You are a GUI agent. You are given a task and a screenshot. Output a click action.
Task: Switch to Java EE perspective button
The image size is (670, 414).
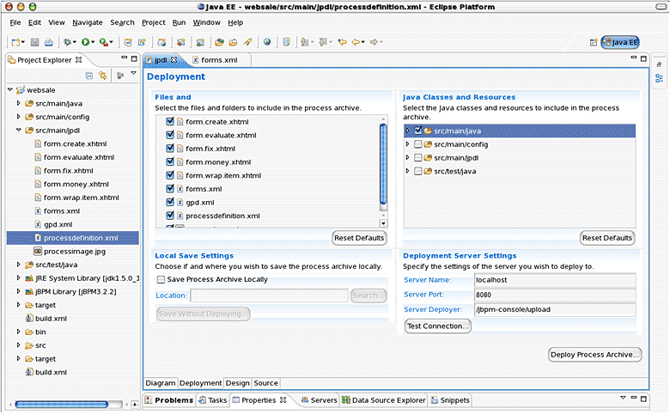coord(620,42)
